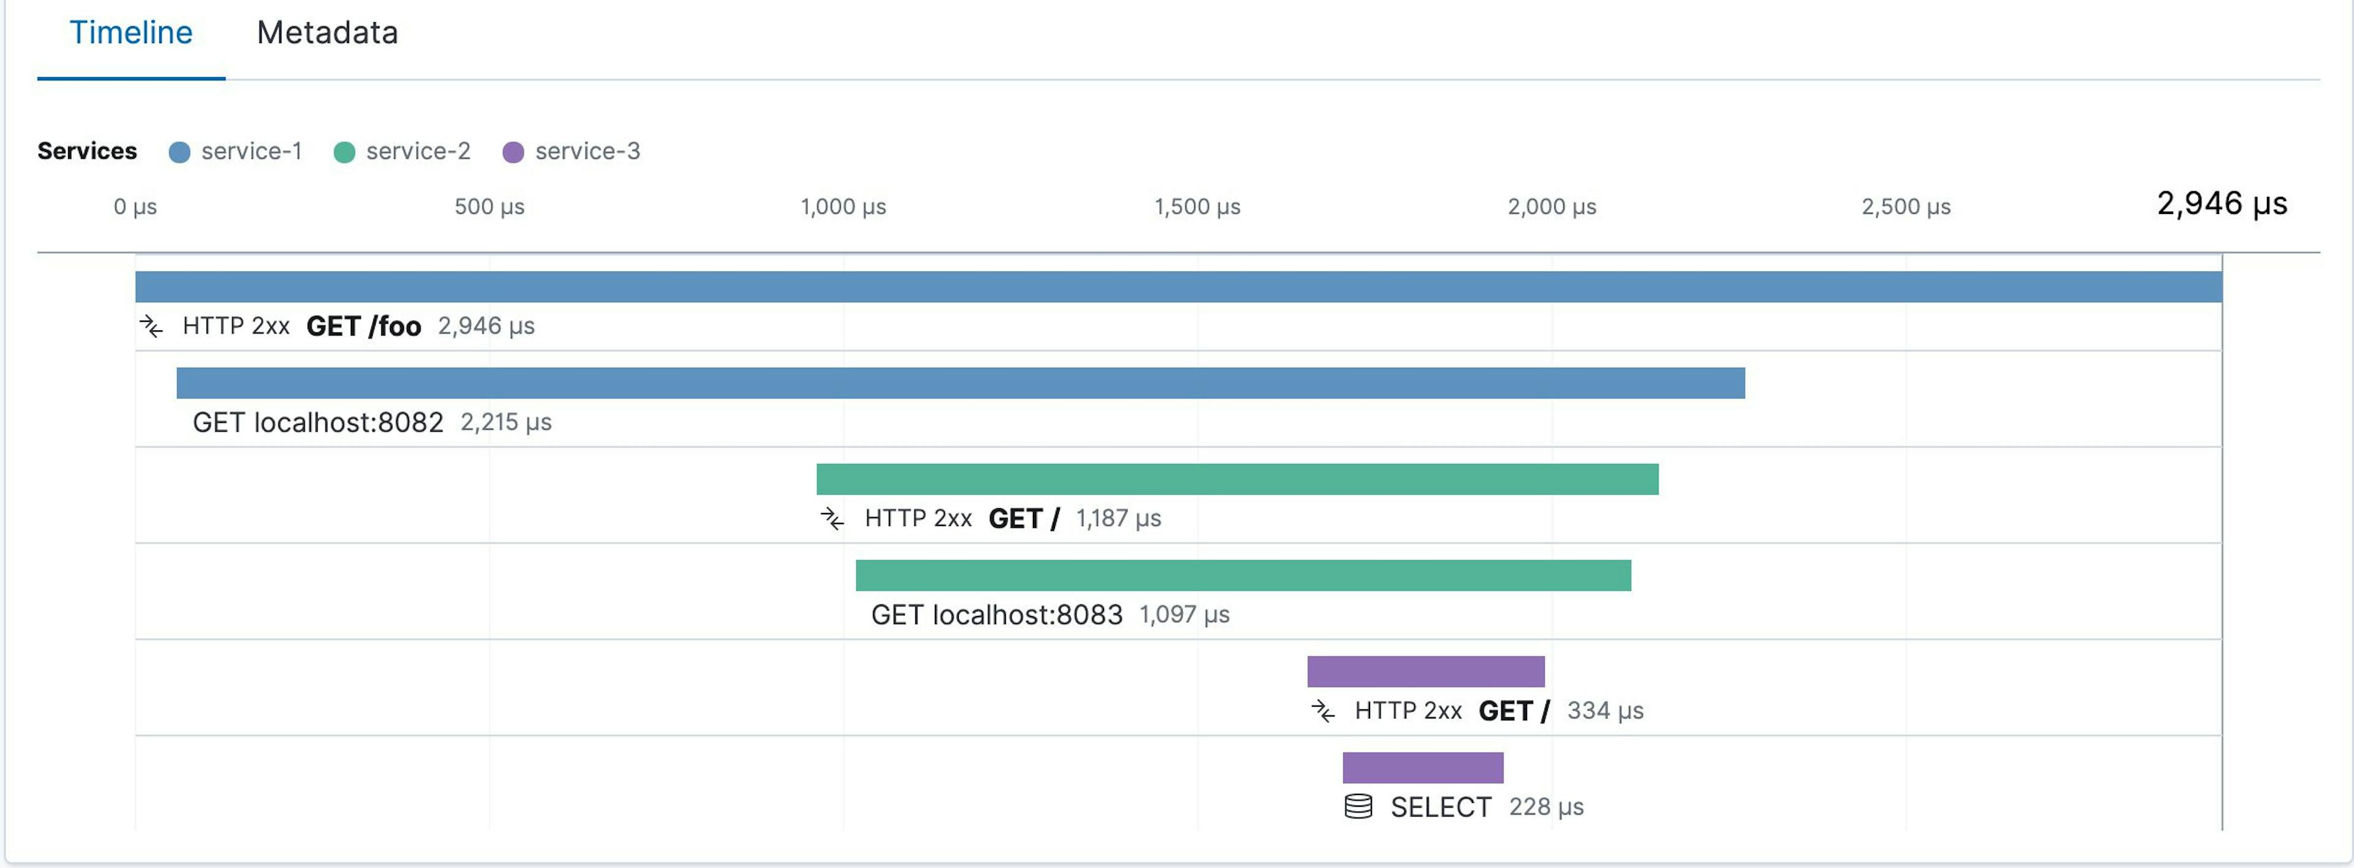Click the database icon next to SELECT

(1358, 807)
